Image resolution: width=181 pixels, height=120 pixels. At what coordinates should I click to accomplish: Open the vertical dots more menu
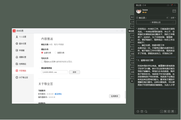pyautogui.click(x=175, y=111)
